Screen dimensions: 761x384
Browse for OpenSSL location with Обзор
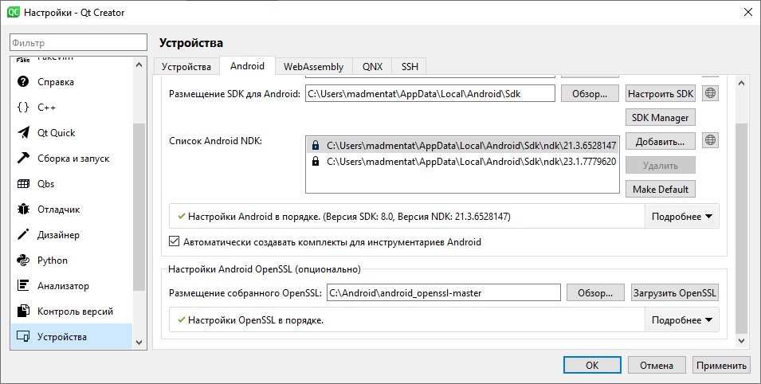(x=595, y=292)
